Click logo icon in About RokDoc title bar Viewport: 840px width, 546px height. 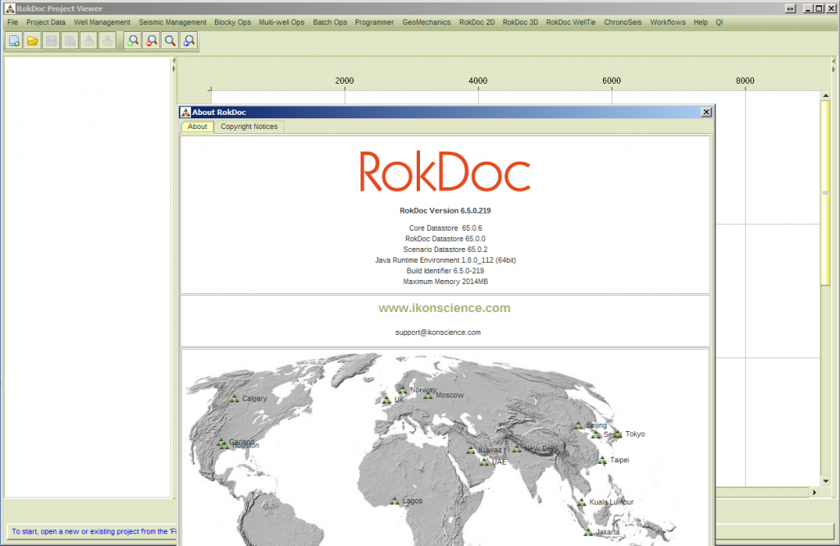coord(185,112)
